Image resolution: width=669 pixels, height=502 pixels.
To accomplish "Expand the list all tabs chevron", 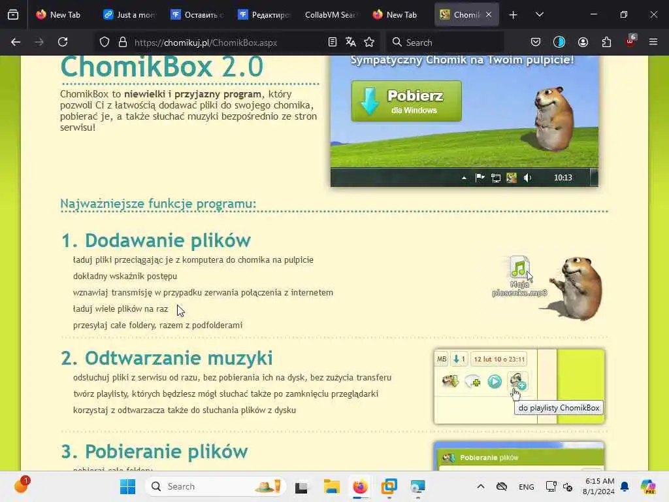I will click(539, 15).
